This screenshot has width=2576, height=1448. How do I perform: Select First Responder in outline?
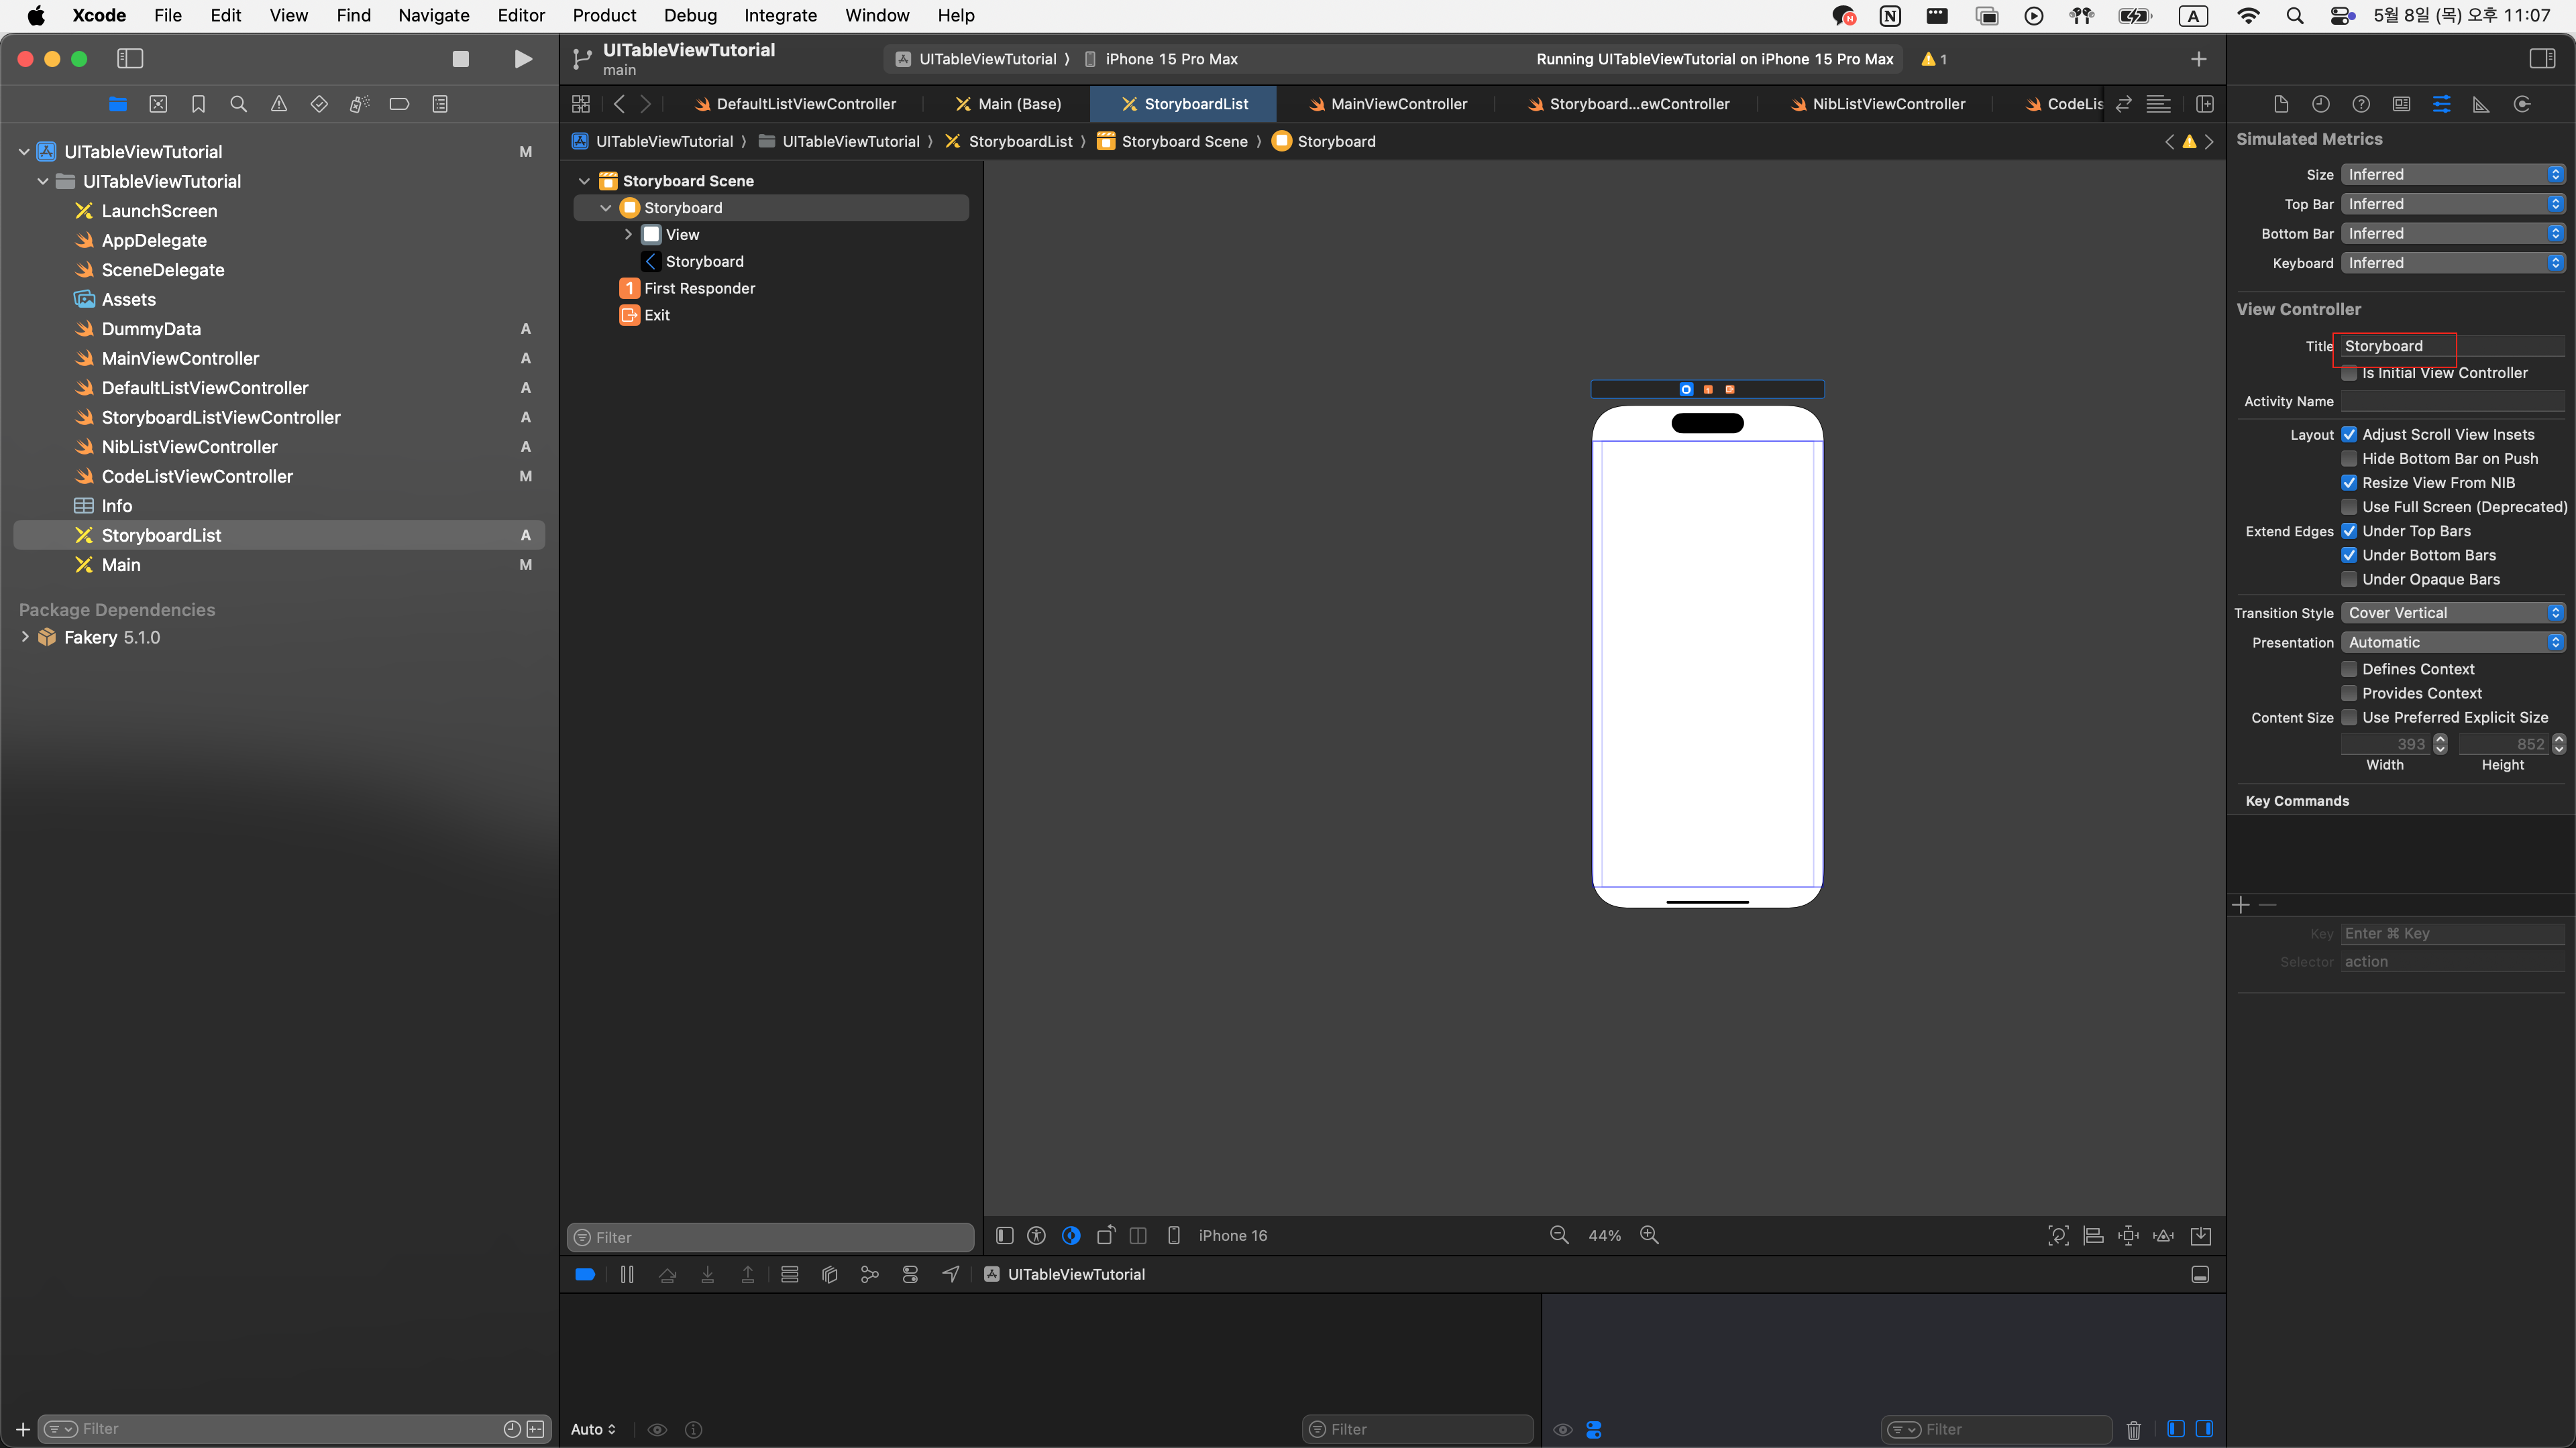[x=699, y=288]
